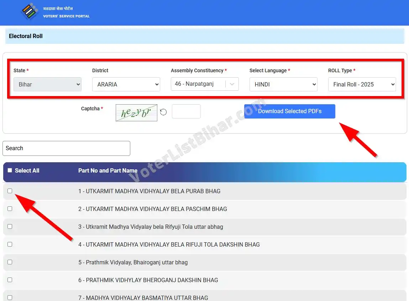This screenshot has width=409, height=301.
Task: Check the box for part 7 BASMATIYA UTTAR BHAG
Action: click(x=10, y=297)
